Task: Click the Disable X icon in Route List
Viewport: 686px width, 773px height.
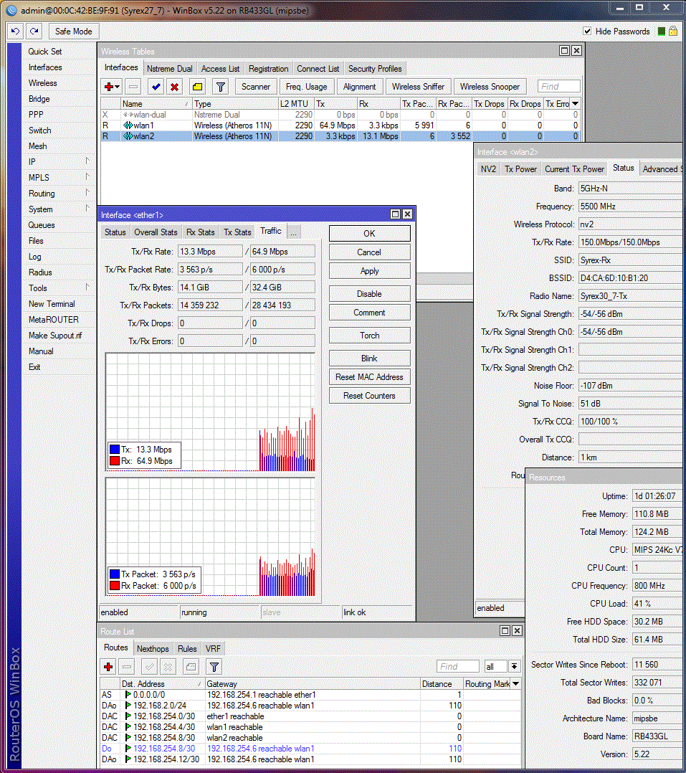Action: point(168,667)
